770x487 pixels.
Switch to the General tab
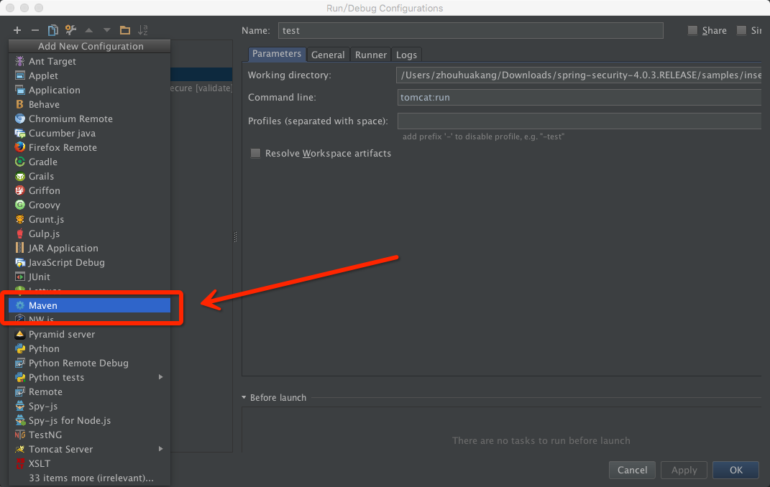(x=328, y=55)
